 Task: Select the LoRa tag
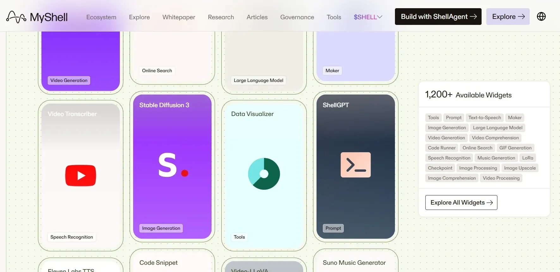(528, 158)
